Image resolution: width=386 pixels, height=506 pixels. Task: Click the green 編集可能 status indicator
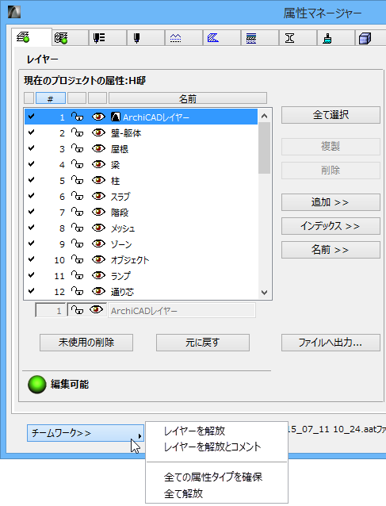click(x=37, y=385)
